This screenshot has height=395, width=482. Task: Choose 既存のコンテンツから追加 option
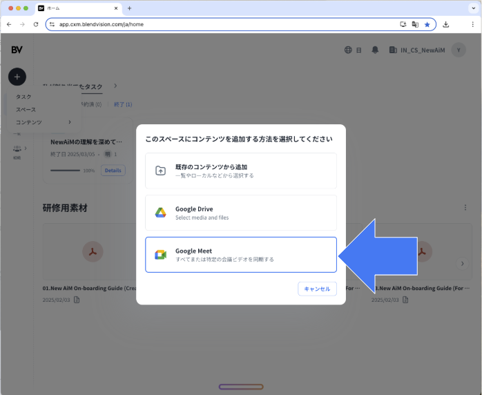point(241,171)
